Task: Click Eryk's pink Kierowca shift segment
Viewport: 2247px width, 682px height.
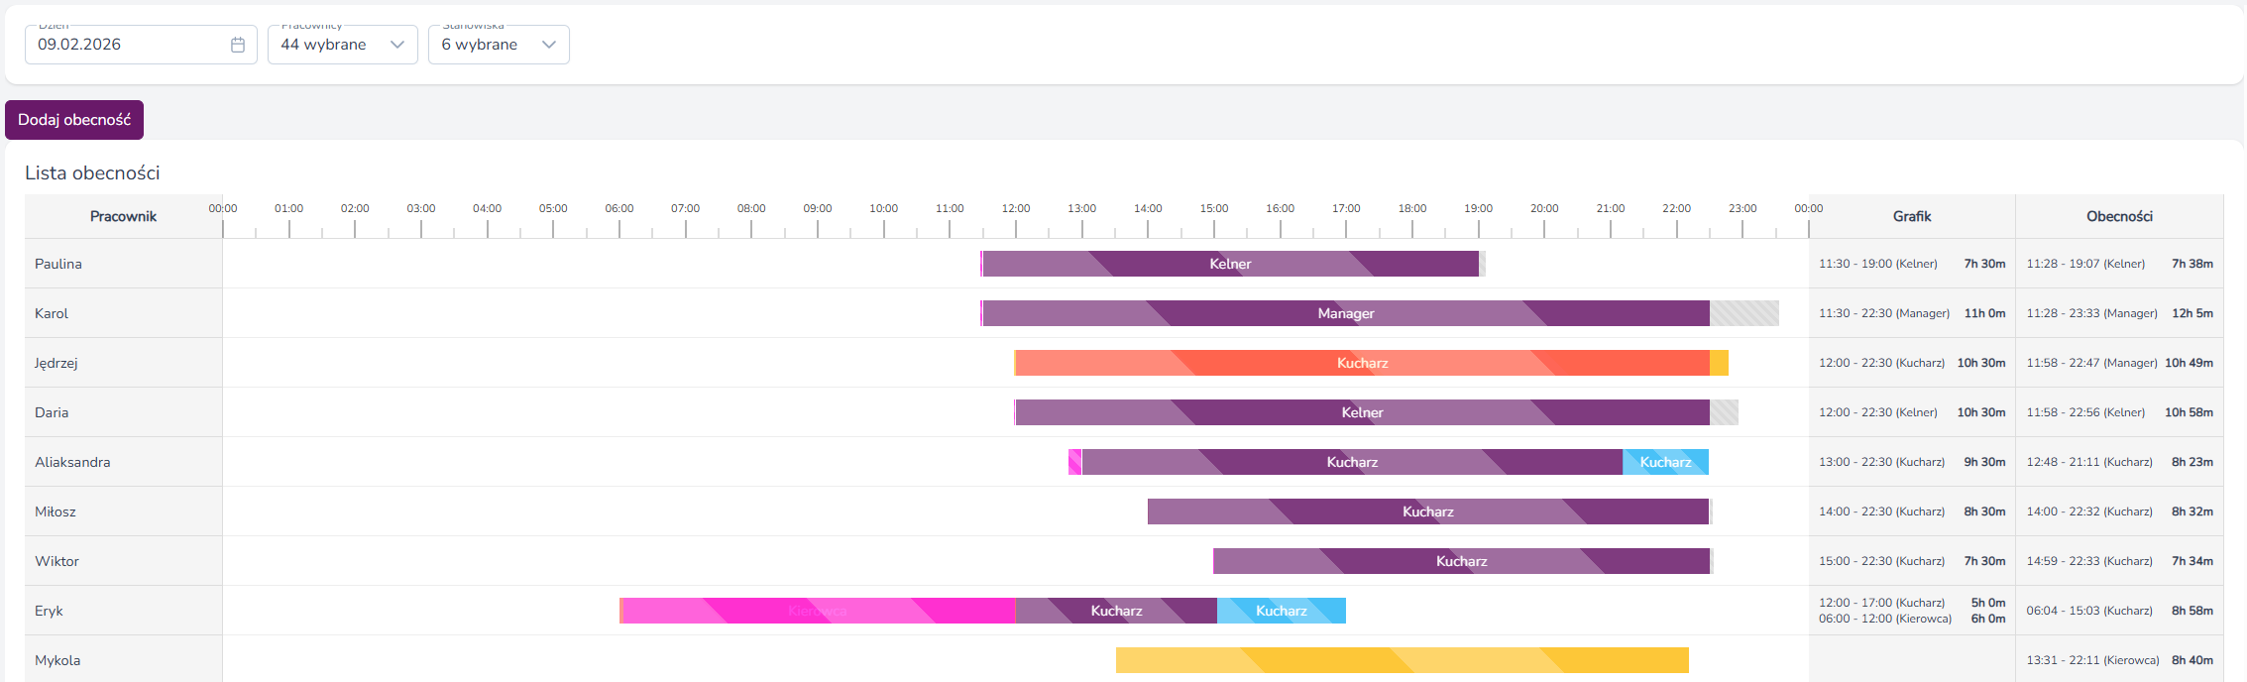Action: click(x=818, y=611)
